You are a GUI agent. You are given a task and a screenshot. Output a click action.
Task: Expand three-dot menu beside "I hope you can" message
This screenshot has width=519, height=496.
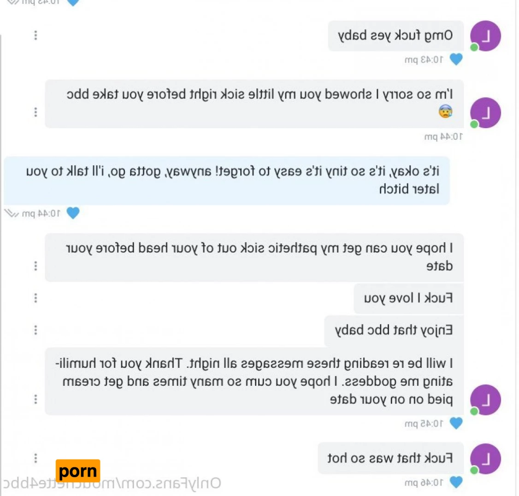pyautogui.click(x=35, y=266)
